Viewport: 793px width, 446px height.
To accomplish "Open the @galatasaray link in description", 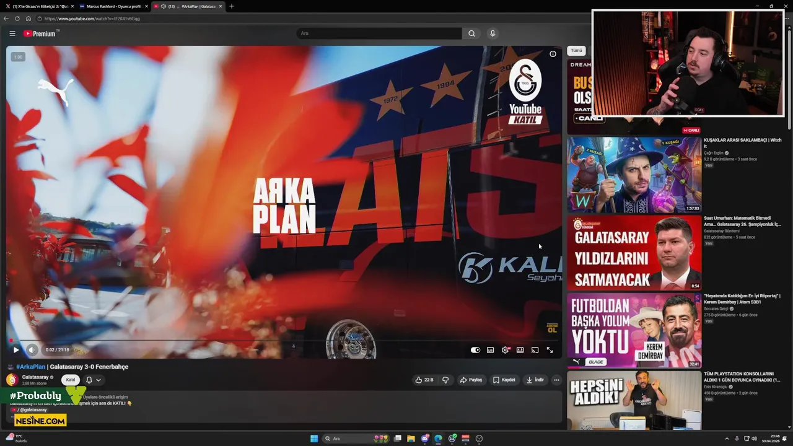I will [33, 410].
